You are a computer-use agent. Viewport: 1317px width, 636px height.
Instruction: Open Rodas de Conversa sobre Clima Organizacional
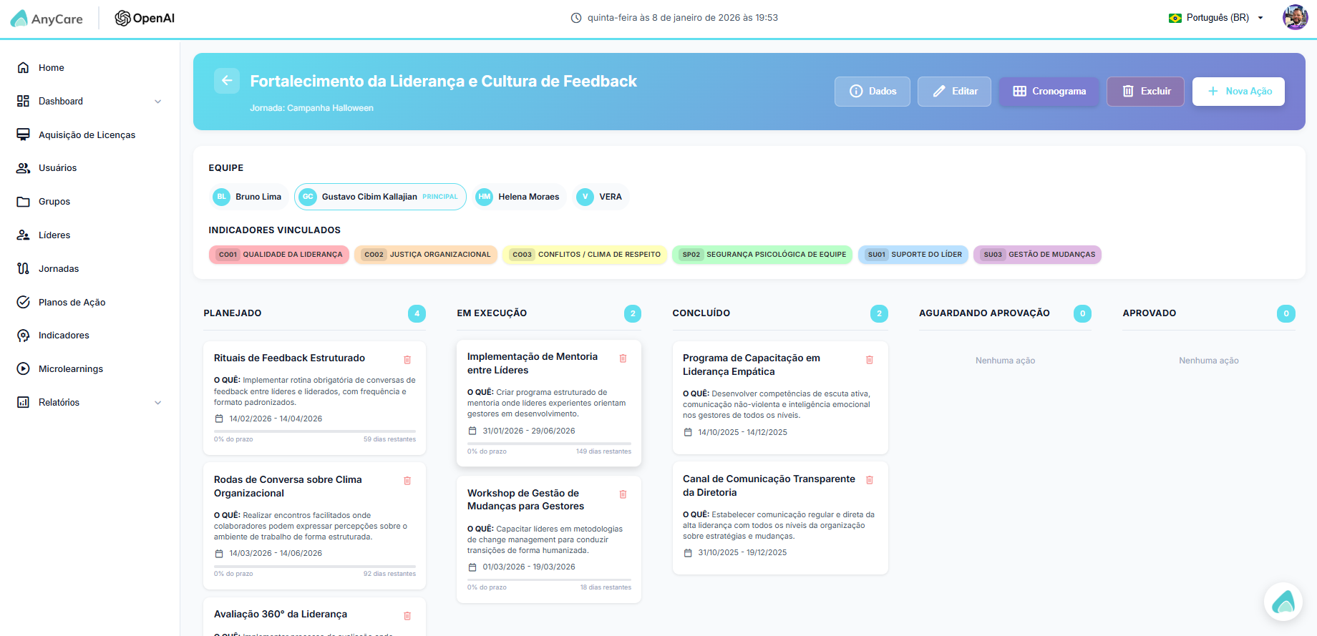click(x=288, y=486)
